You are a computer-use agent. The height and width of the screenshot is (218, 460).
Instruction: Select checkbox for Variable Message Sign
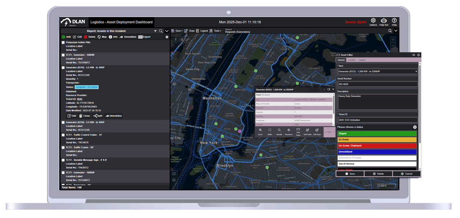point(63,160)
